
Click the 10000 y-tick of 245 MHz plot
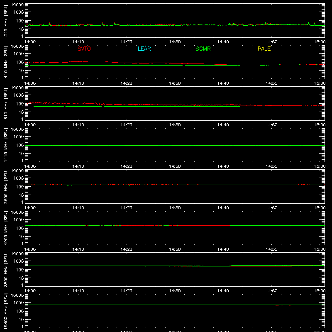point(17,5)
